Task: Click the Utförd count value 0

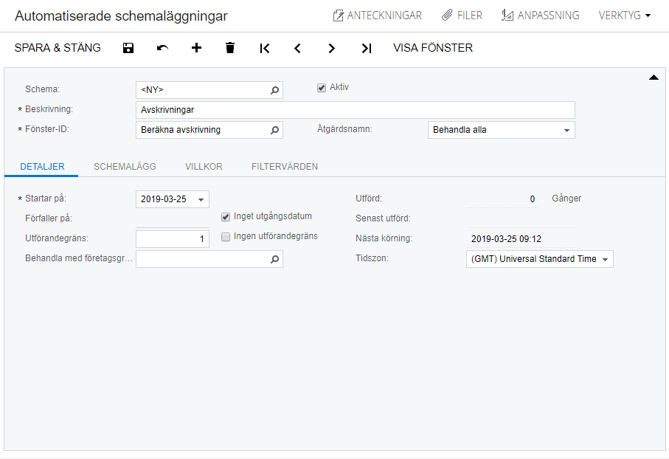Action: 532,199
